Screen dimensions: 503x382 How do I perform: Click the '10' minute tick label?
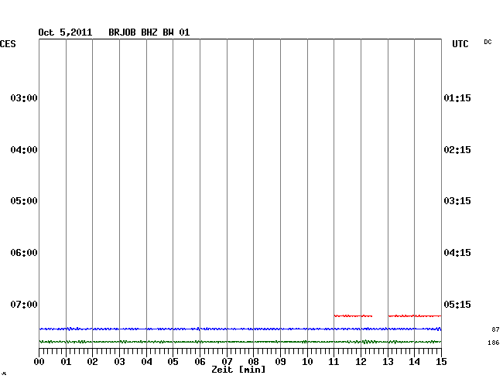(307, 362)
